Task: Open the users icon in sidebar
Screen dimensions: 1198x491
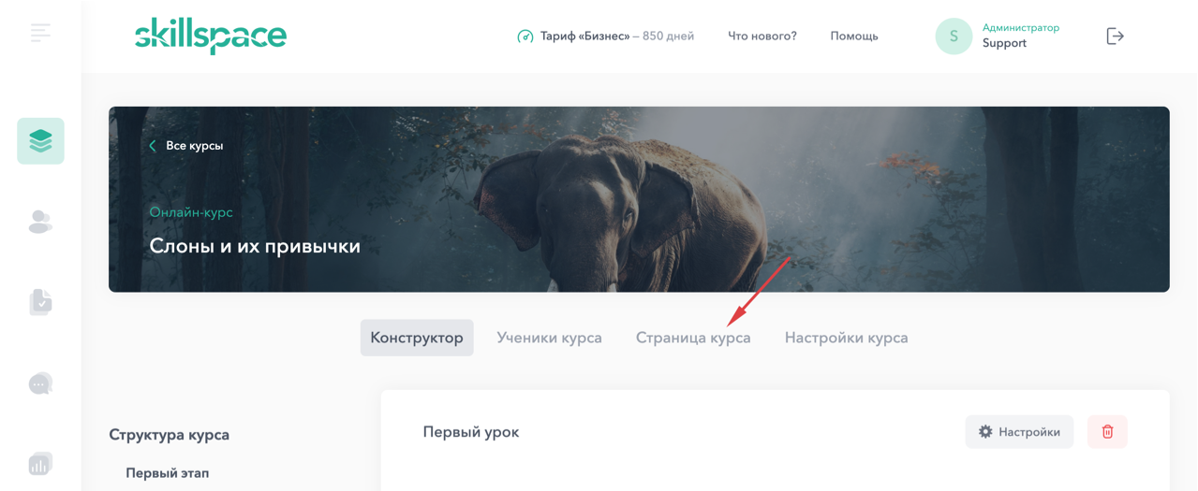Action: (40, 222)
